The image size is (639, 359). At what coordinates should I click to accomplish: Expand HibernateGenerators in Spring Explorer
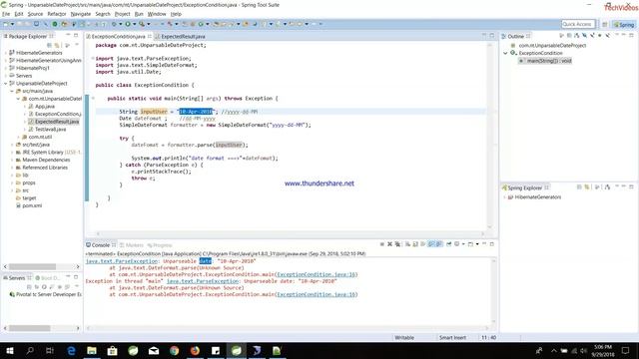(504, 197)
